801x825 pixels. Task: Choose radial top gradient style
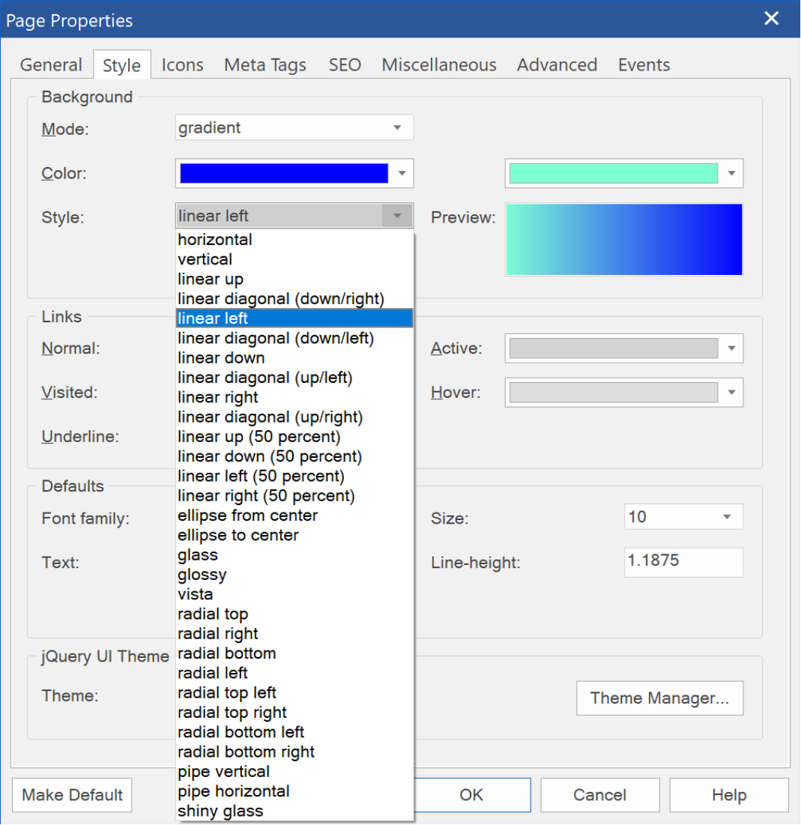click(x=294, y=614)
